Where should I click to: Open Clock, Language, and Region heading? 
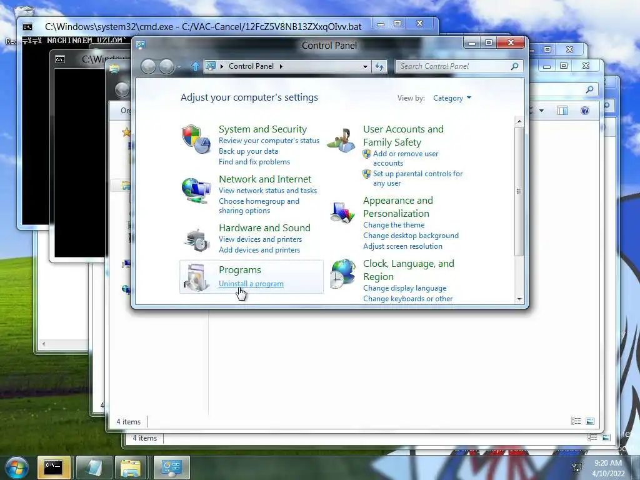[409, 270]
